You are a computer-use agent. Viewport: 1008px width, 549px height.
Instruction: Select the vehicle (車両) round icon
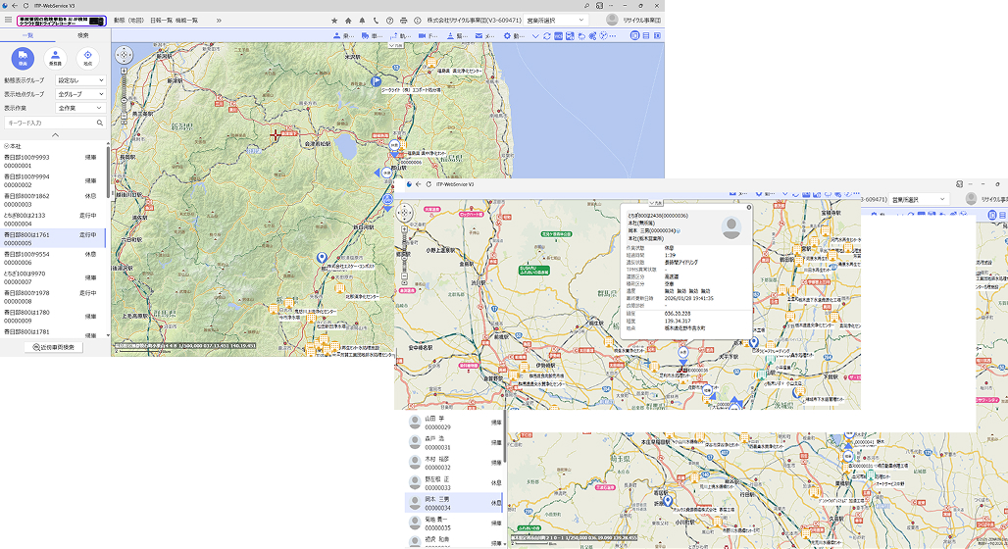click(23, 58)
